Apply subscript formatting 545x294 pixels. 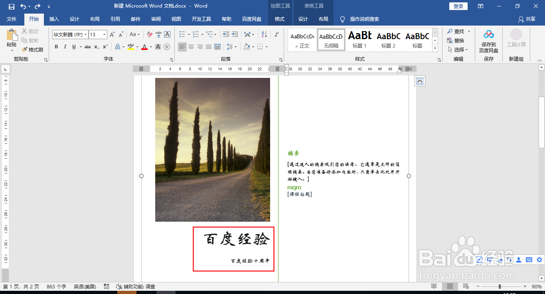97,47
